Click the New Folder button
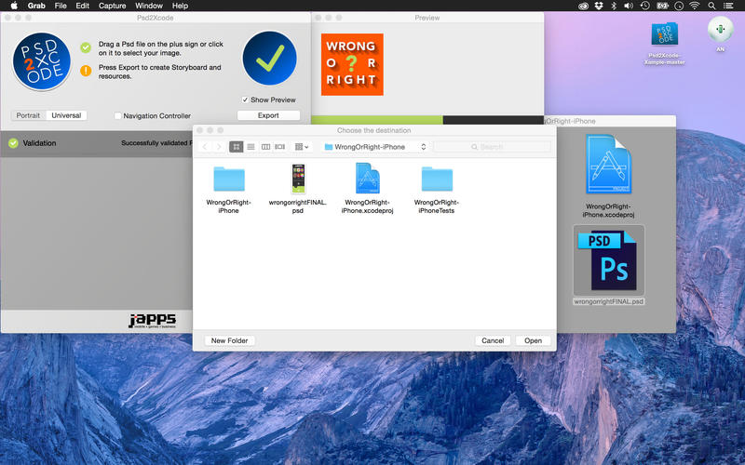The width and height of the screenshot is (745, 465). click(x=229, y=340)
